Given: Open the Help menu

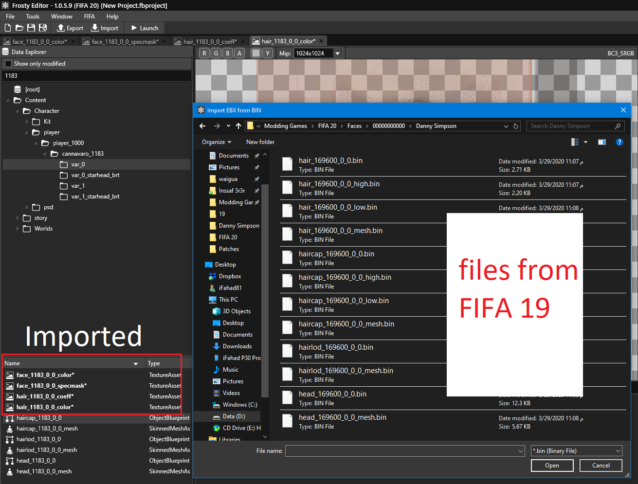Looking at the screenshot, I should pos(112,16).
